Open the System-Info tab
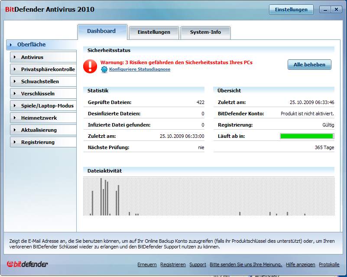 pos(205,33)
